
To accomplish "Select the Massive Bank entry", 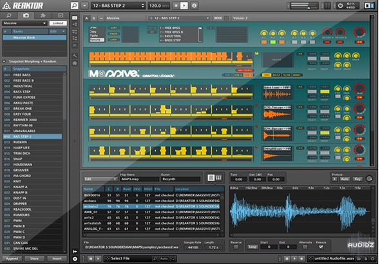I will (34, 37).
